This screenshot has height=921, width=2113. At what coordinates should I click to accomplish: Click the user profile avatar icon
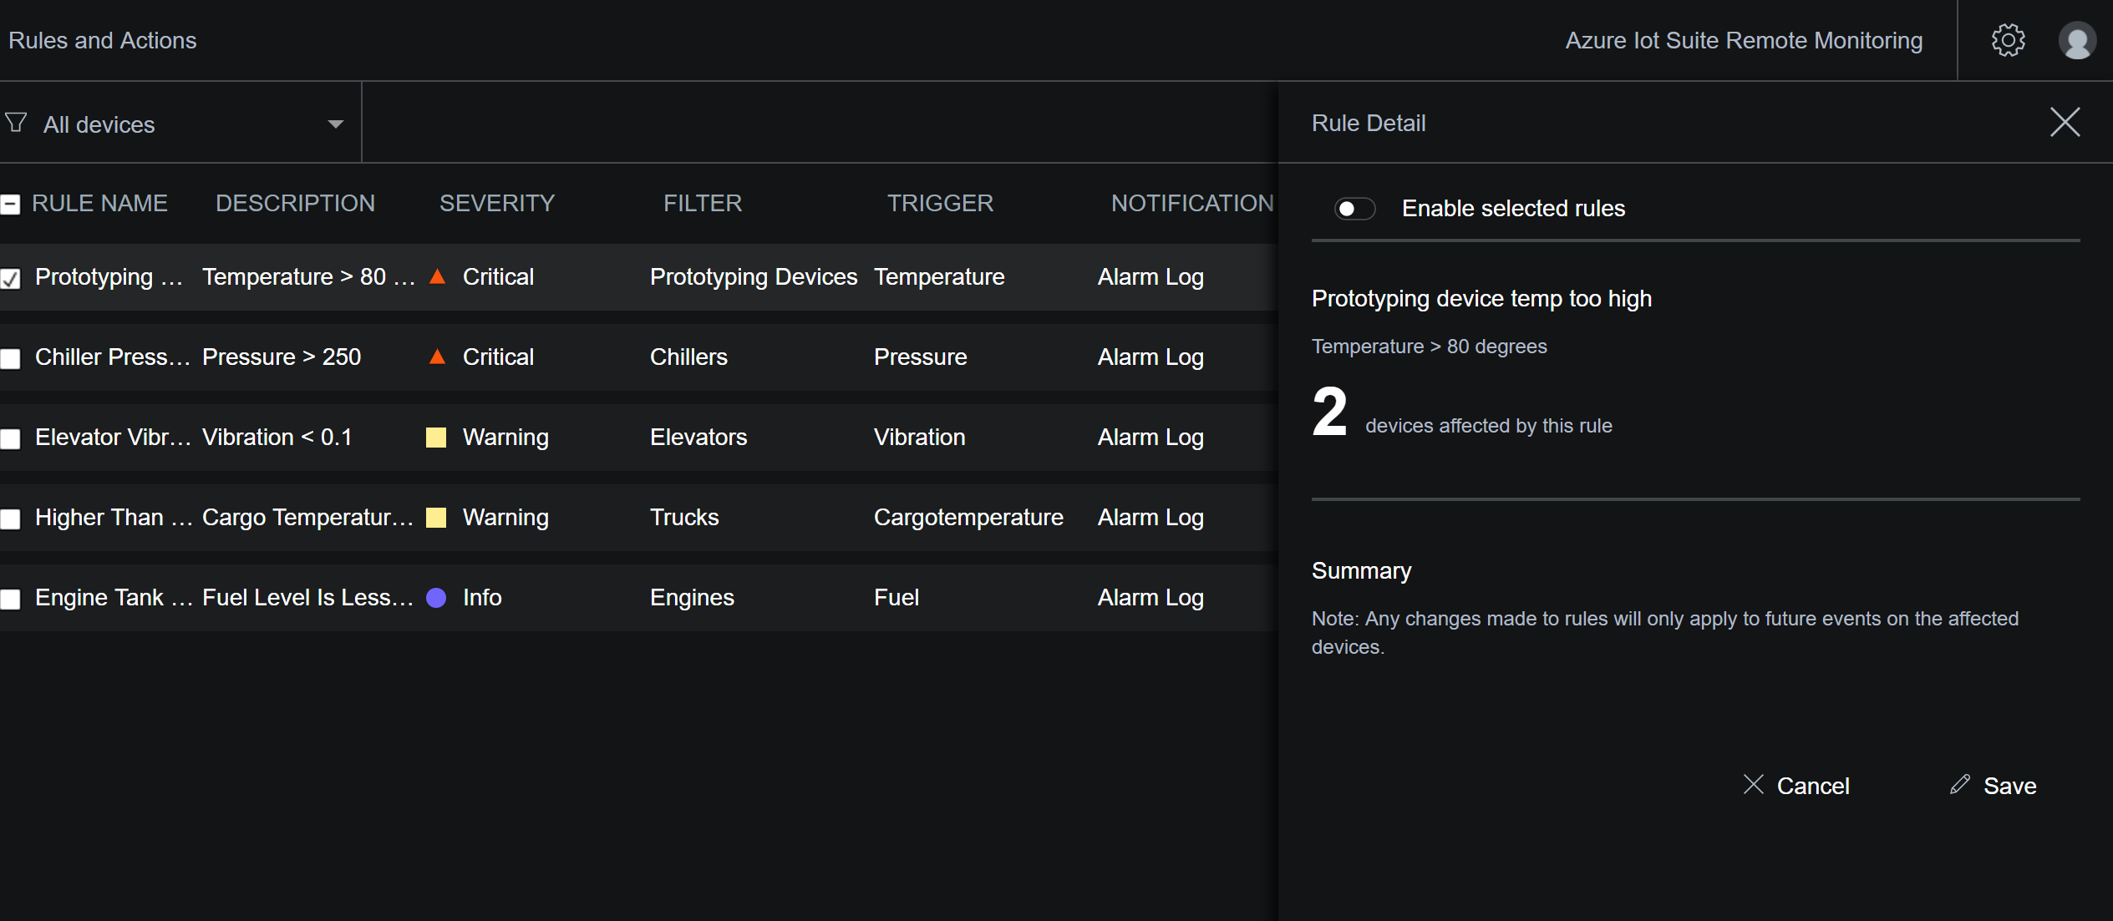coord(2078,39)
